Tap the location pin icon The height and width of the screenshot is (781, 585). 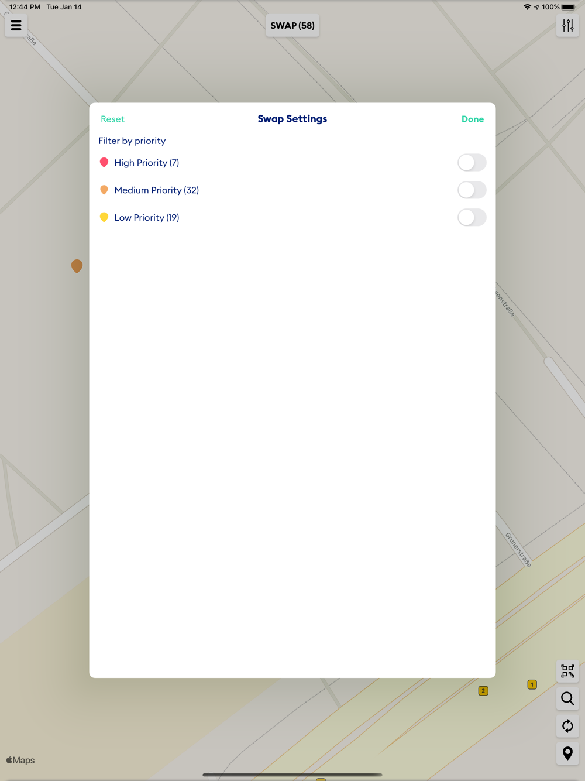coord(567,753)
